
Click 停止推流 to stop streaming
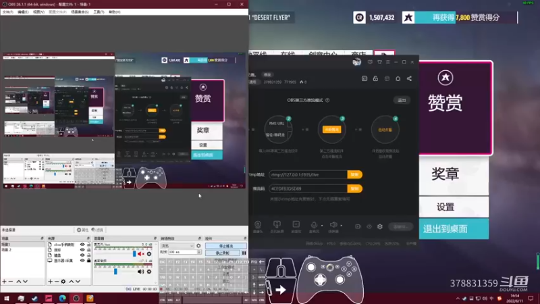(226, 246)
